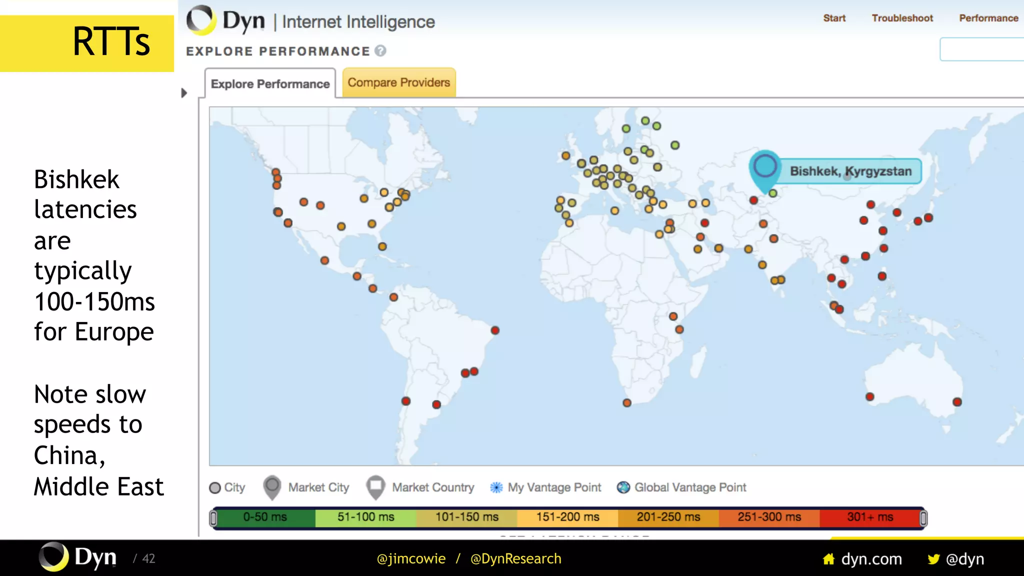Click the Market City pin legend icon

click(x=272, y=486)
